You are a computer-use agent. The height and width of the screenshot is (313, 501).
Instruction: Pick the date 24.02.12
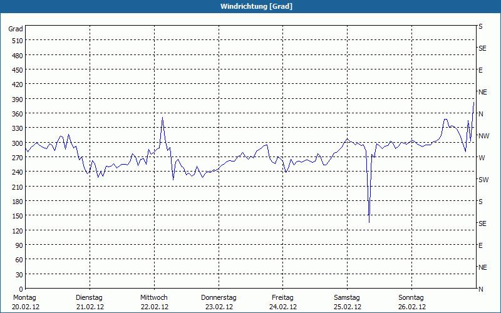click(283, 307)
